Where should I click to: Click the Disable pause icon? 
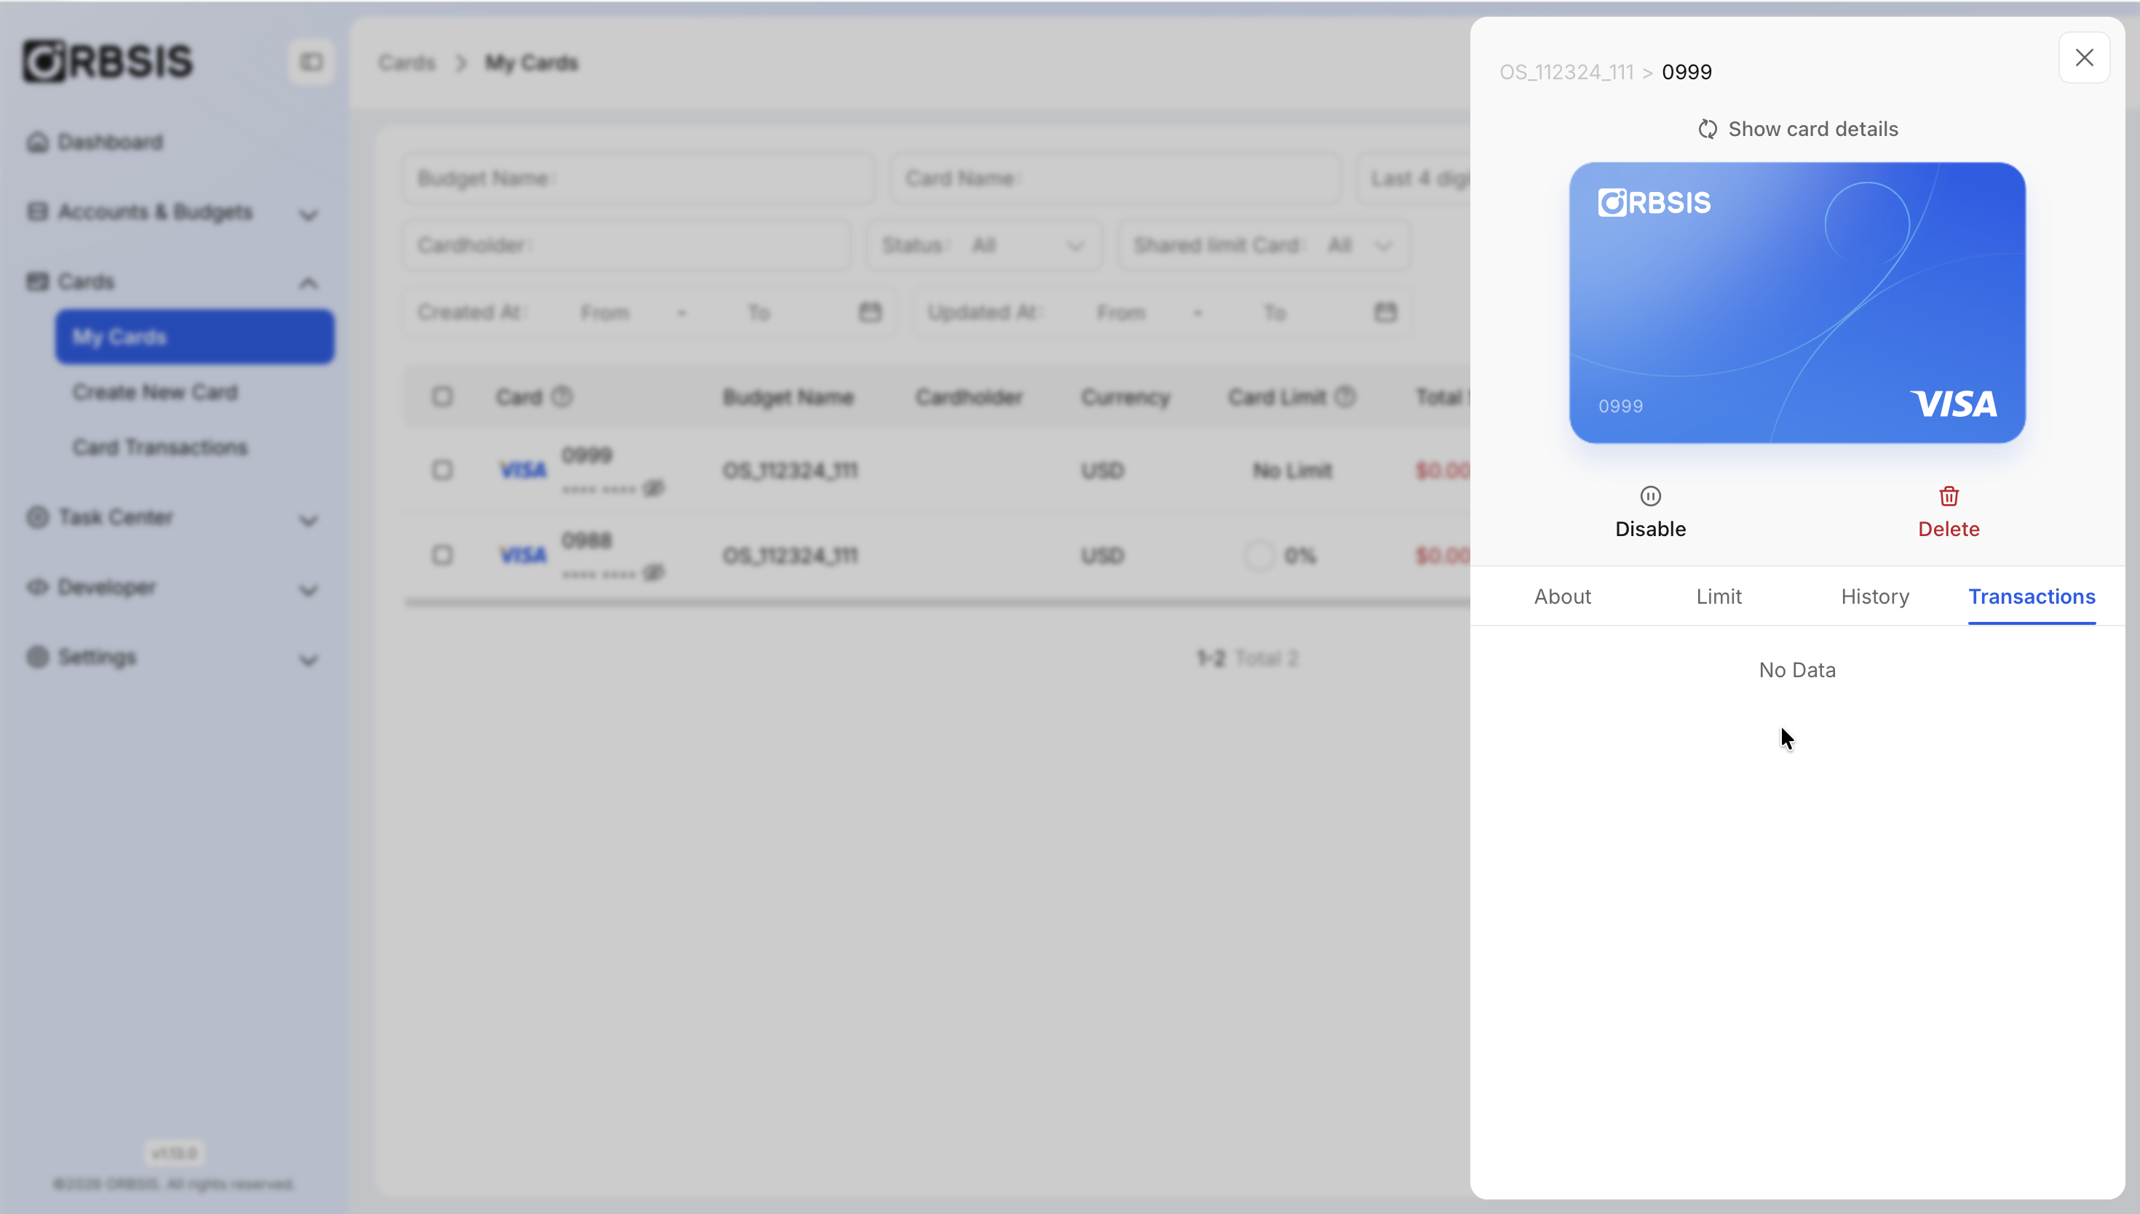tap(1650, 496)
